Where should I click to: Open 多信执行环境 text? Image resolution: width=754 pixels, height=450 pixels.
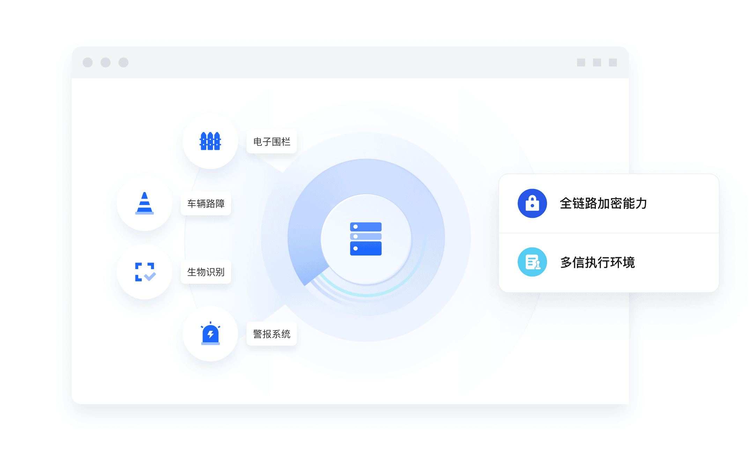coord(597,262)
